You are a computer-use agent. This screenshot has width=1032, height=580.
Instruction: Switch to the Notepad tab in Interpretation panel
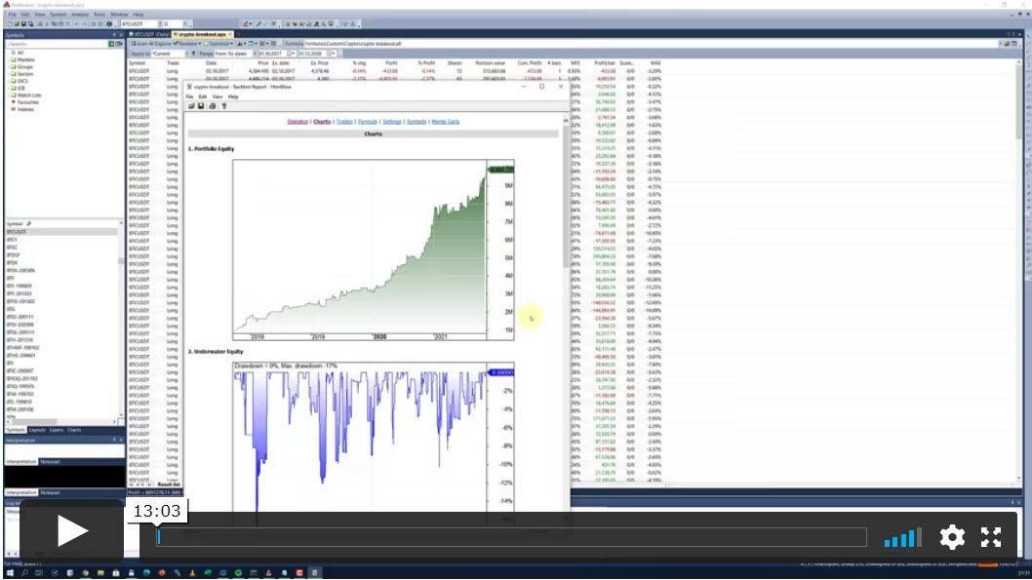50,462
